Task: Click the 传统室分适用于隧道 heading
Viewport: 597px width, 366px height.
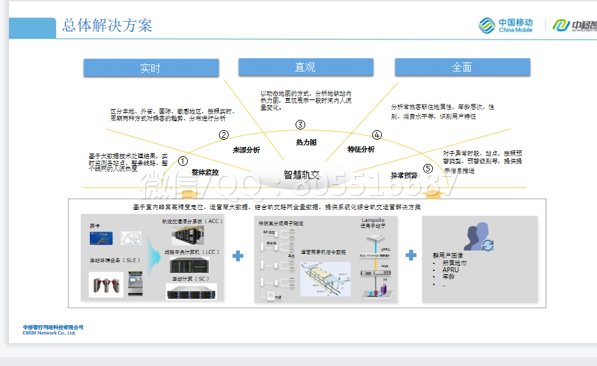Action: [281, 223]
